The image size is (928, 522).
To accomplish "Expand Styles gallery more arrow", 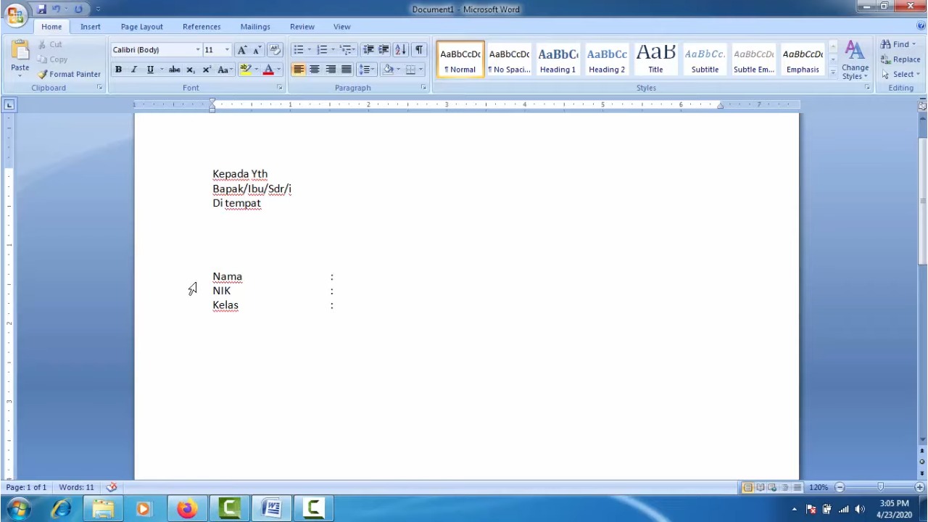I will coord(832,72).
